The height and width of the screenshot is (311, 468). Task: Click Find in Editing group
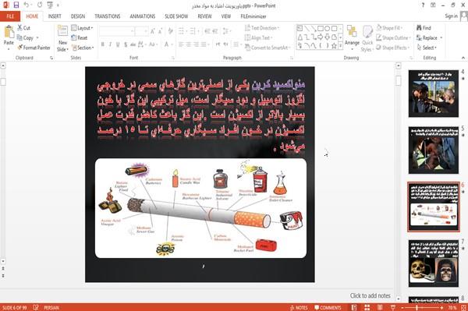tap(424, 28)
